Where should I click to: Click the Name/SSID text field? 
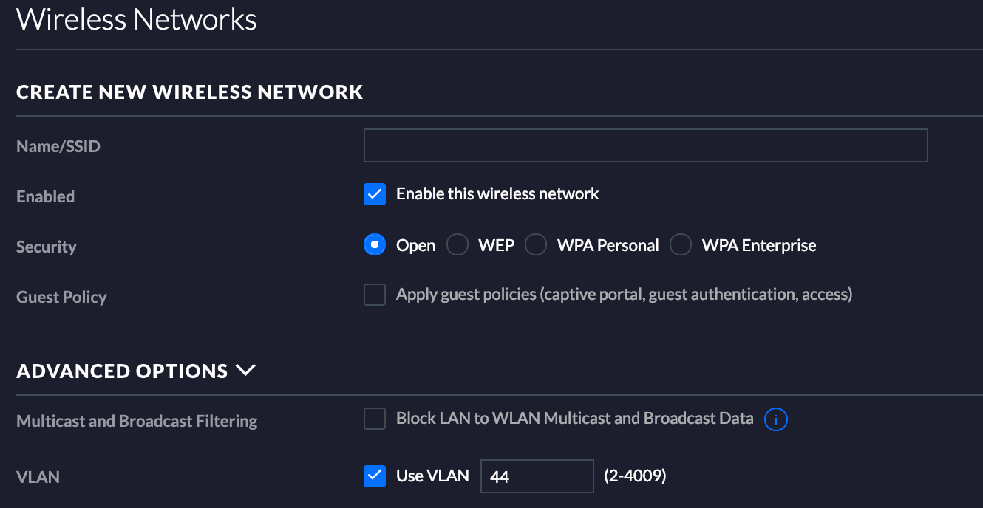coord(644,145)
